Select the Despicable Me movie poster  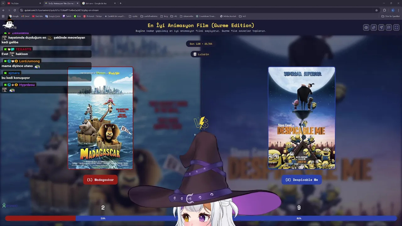click(x=301, y=118)
